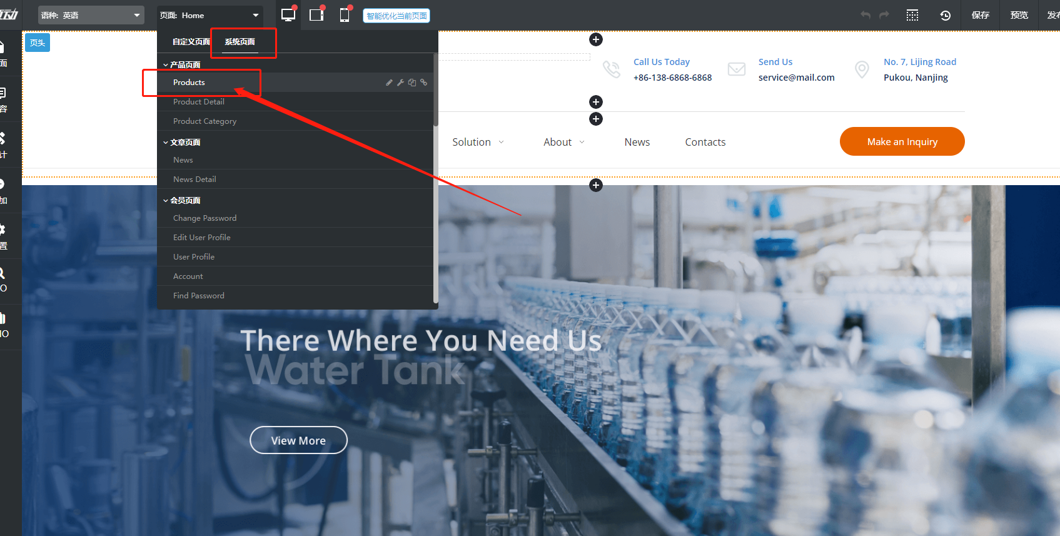Image resolution: width=1060 pixels, height=536 pixels.
Task: Switch to the 自定义页面 tab
Action: (191, 42)
